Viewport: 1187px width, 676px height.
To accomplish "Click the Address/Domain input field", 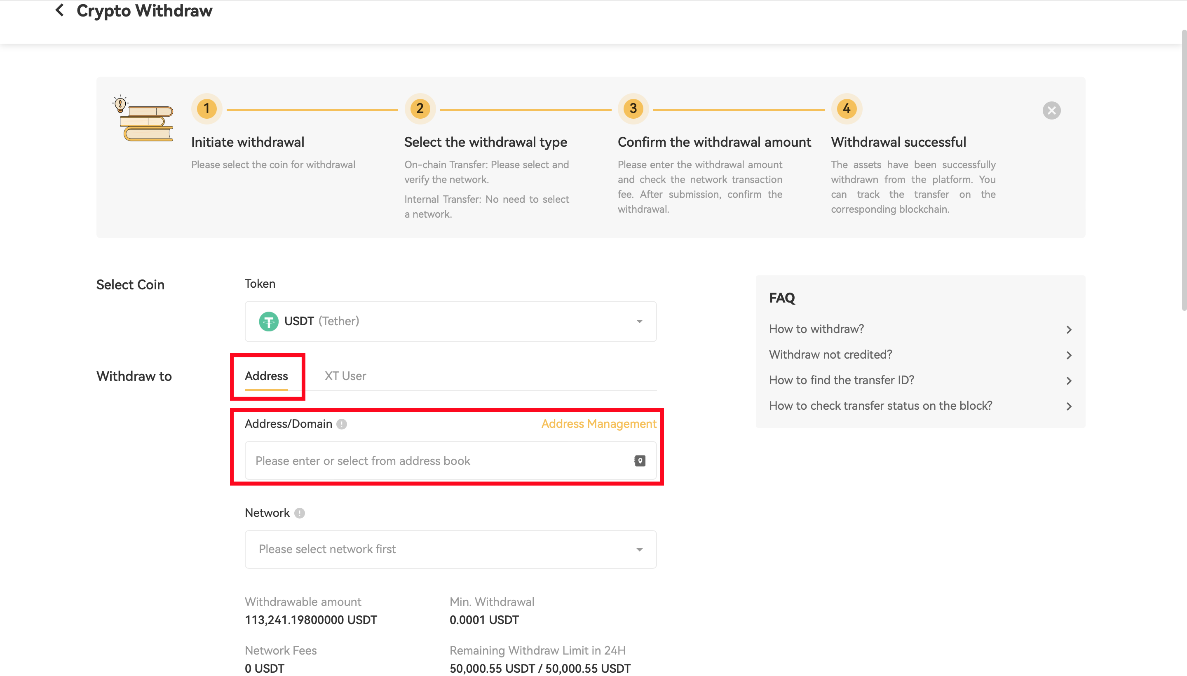I will click(436, 460).
